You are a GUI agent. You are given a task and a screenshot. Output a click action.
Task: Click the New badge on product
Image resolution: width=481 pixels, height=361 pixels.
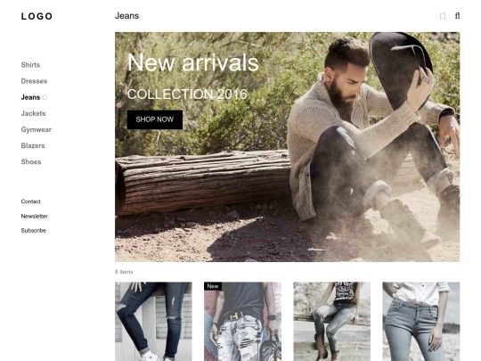(213, 286)
